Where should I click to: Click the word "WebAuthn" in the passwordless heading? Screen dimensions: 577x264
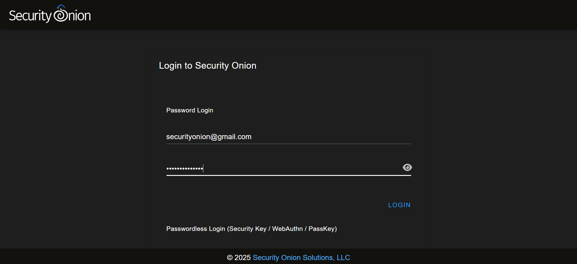(x=287, y=229)
